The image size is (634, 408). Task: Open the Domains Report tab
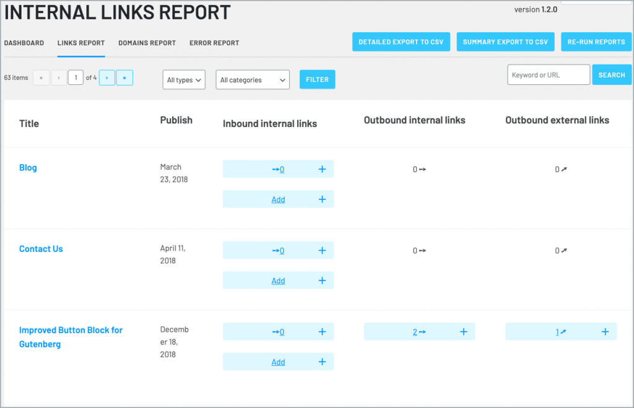pyautogui.click(x=147, y=43)
